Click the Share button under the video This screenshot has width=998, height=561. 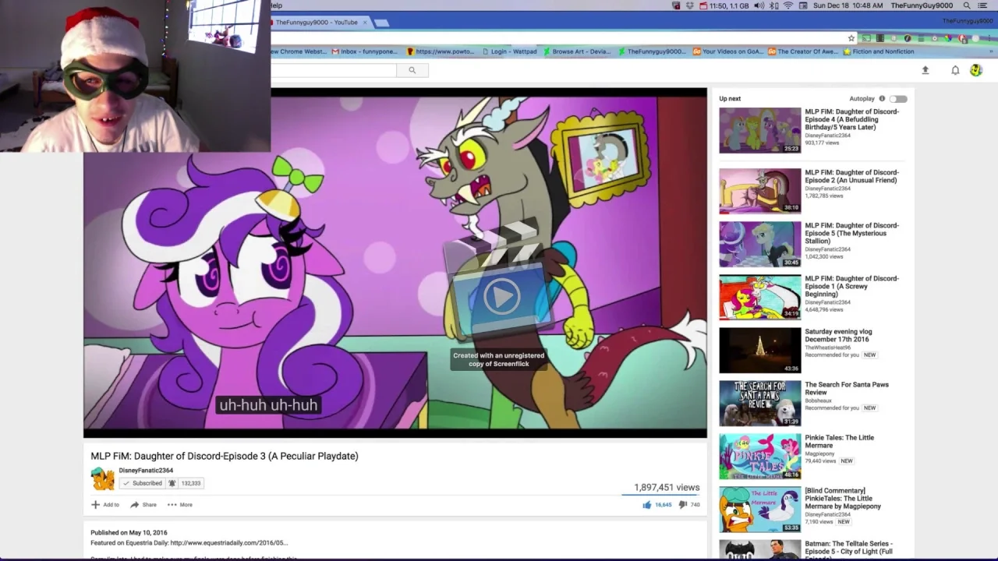(143, 505)
